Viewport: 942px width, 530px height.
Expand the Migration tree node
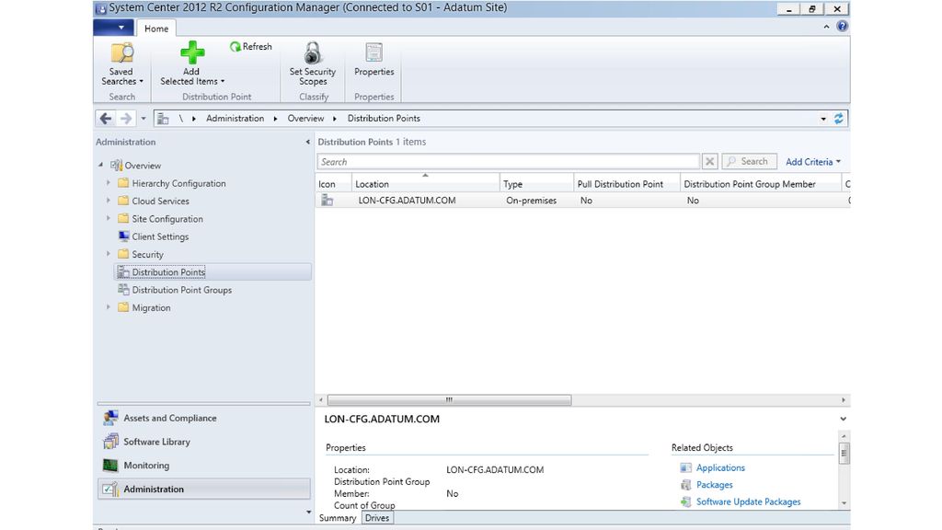[109, 307]
